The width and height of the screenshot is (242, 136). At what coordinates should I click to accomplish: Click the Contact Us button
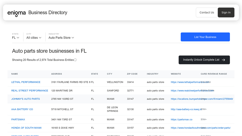coord(207,12)
